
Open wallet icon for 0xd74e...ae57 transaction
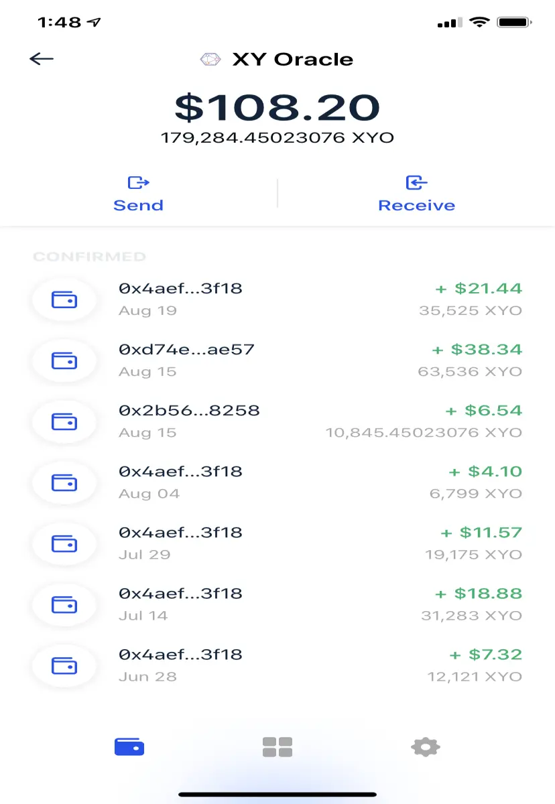pyautogui.click(x=64, y=361)
